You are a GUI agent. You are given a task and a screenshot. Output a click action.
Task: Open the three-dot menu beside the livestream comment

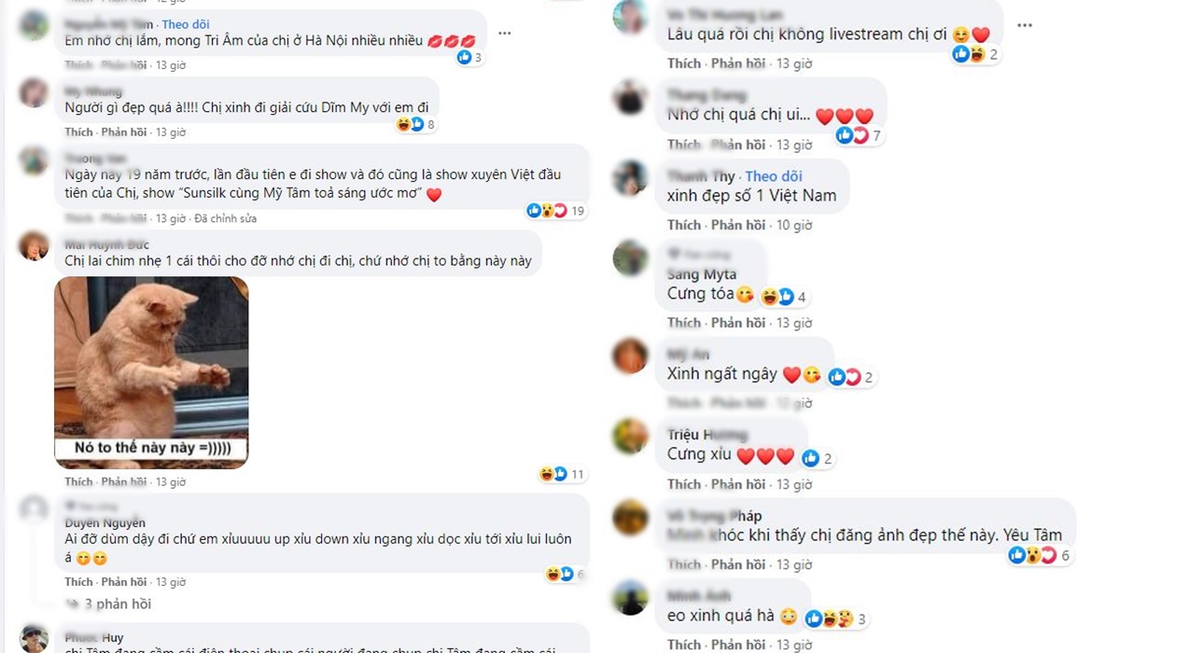tap(1025, 25)
